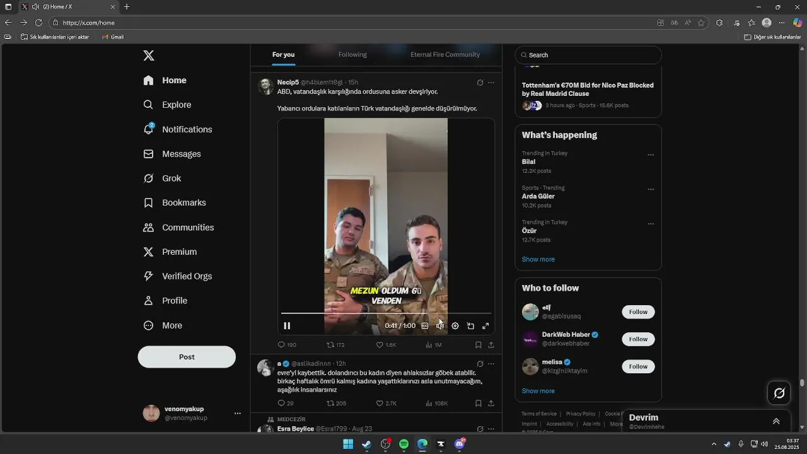Add page to browser favorites star
This screenshot has height=454, width=807.
point(701,23)
